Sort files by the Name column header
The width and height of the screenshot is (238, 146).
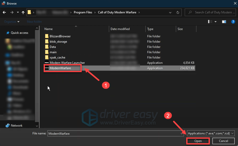point(48,29)
